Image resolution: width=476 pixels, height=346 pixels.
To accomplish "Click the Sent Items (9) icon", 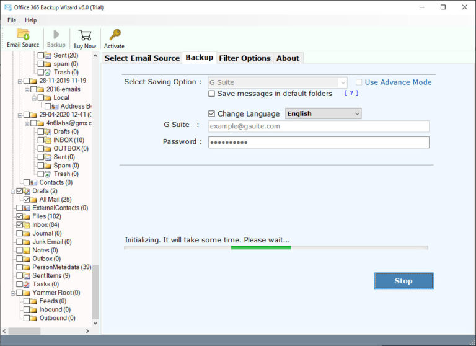I will [27, 276].
